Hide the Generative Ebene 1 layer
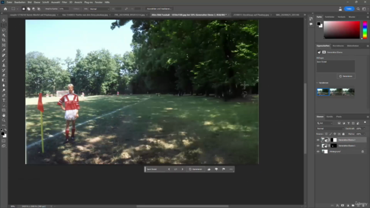Screen dimensions: 370x208 coord(318,146)
